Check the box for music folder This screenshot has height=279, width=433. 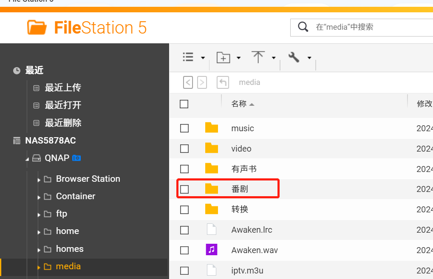coord(184,128)
